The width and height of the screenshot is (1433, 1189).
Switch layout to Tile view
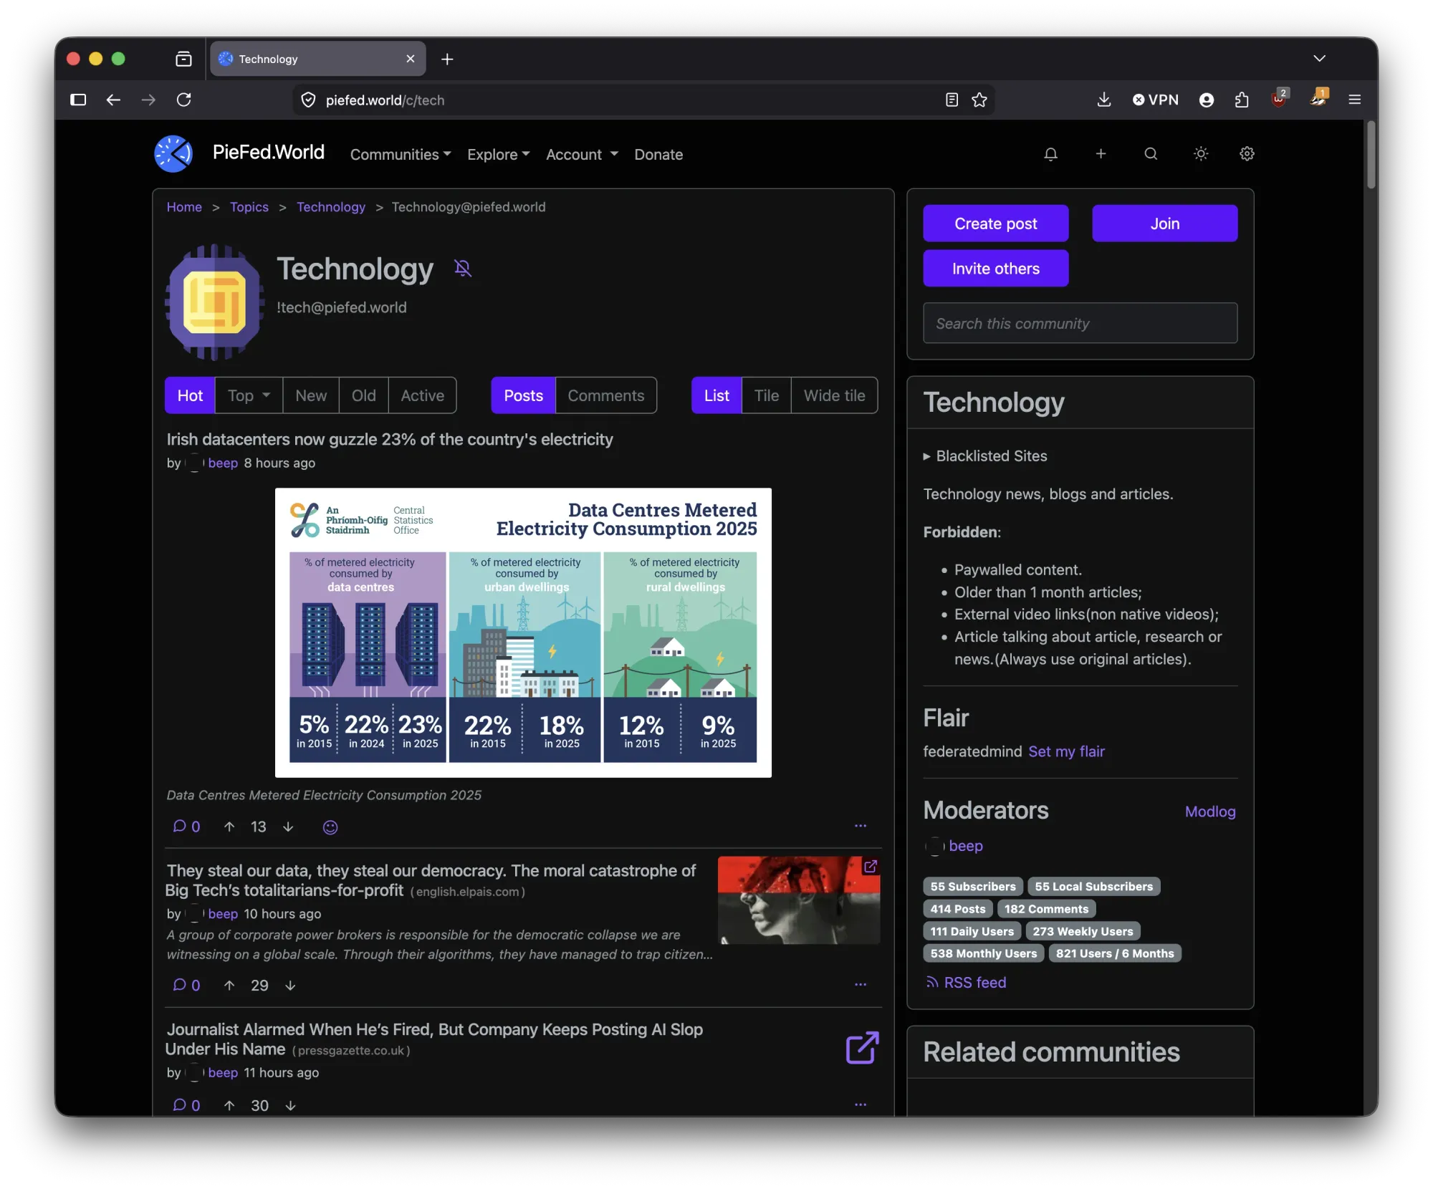pos(766,395)
